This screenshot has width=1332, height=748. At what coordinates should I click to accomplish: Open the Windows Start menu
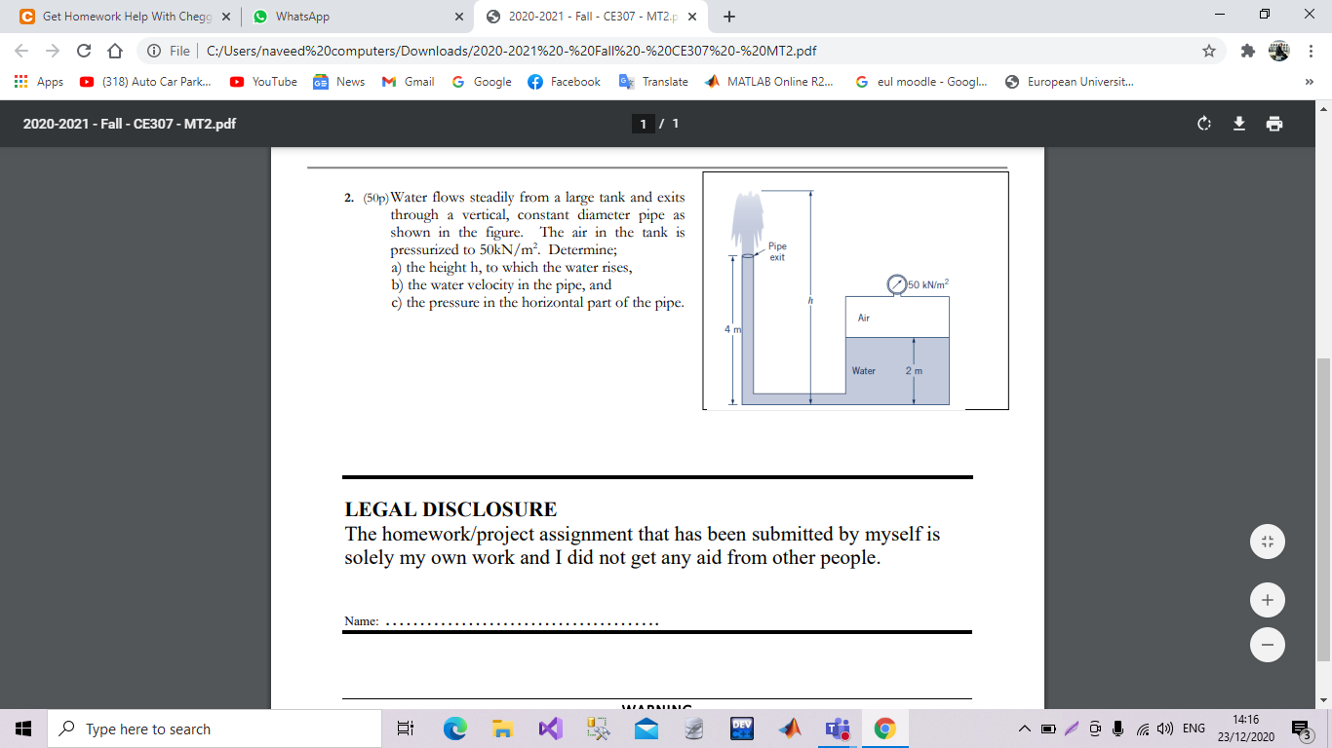(x=23, y=729)
